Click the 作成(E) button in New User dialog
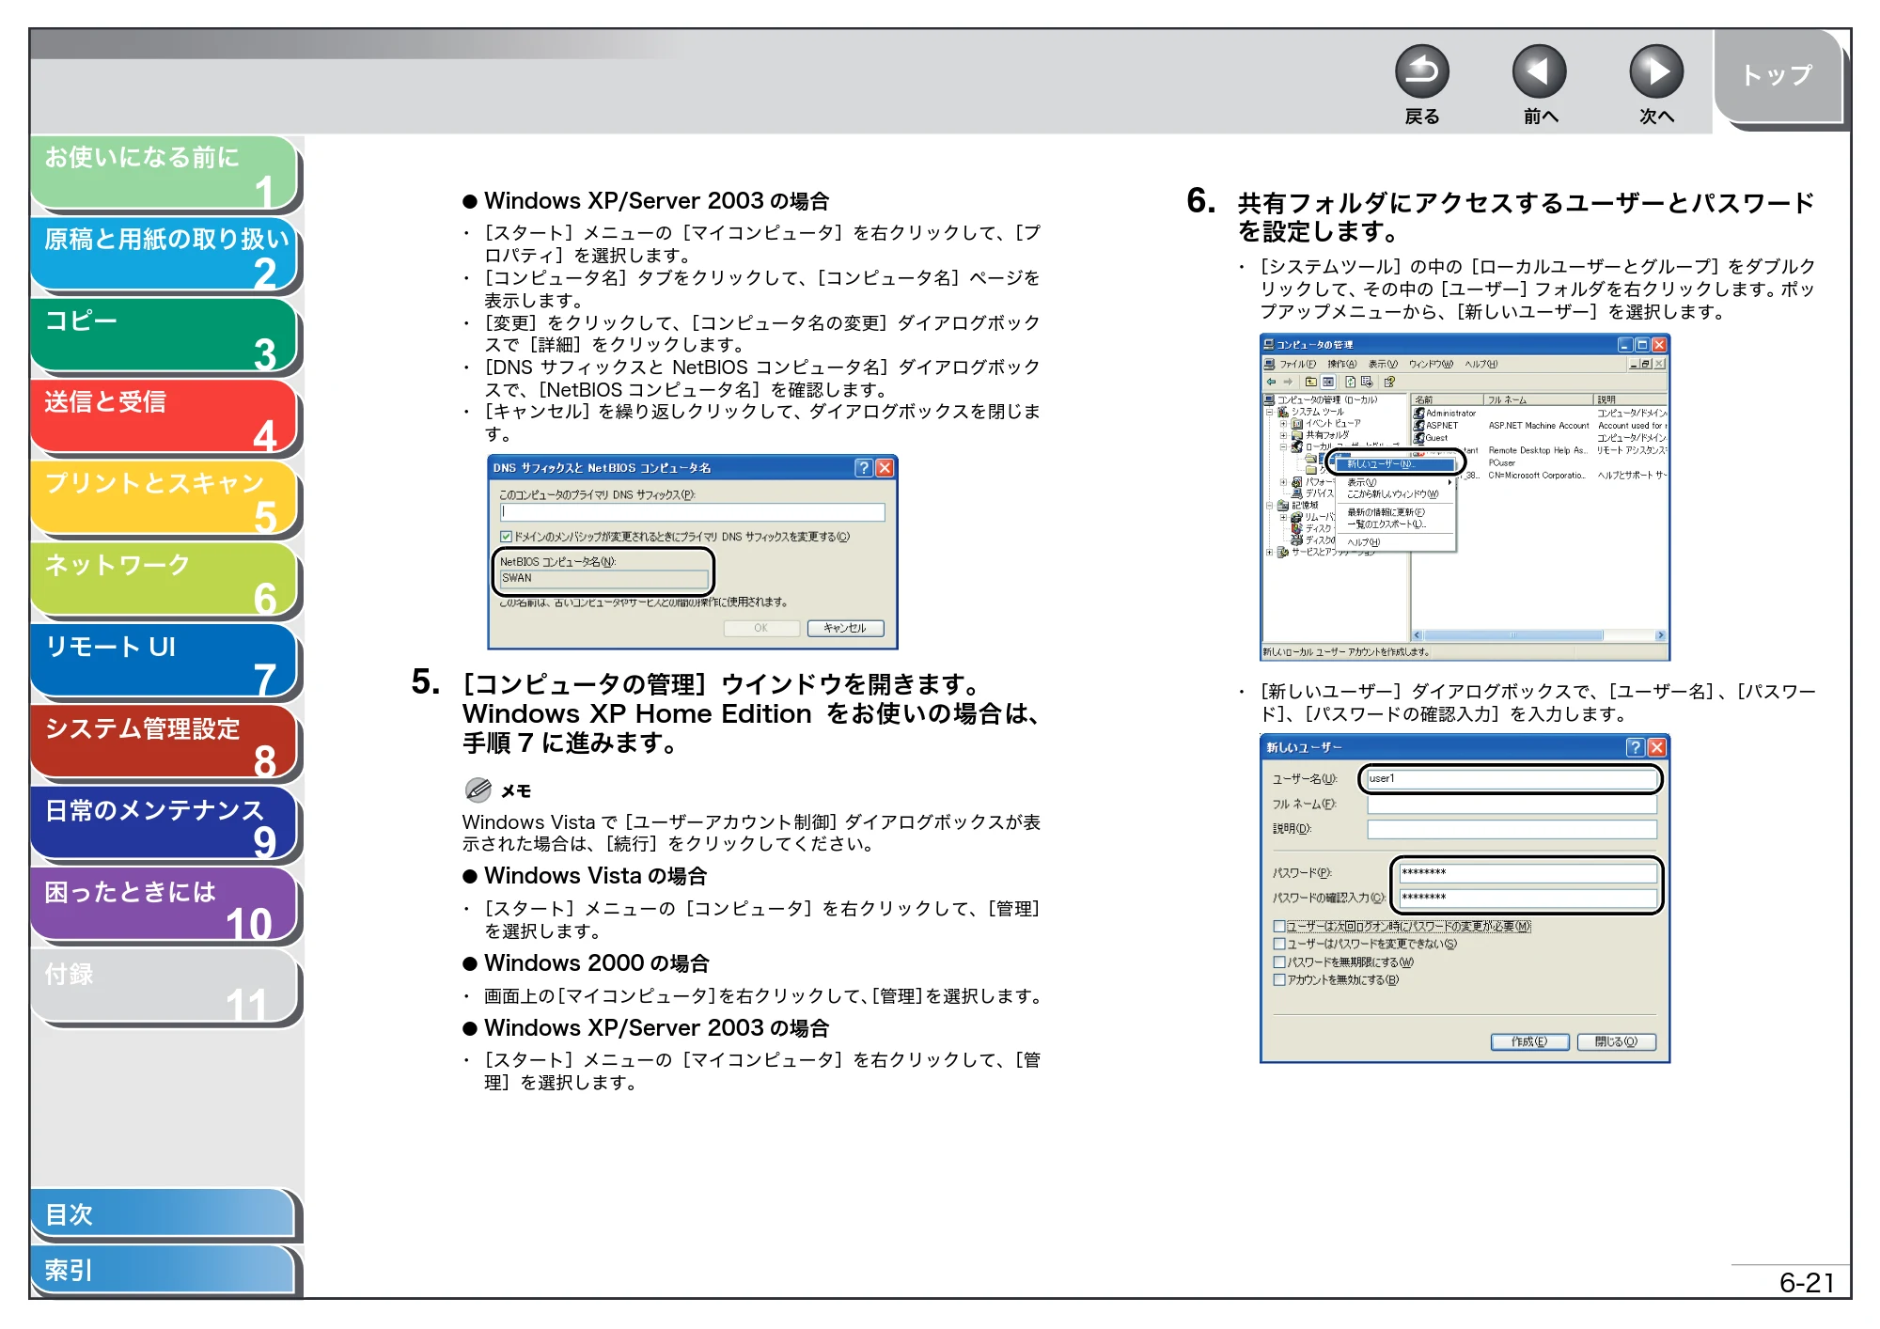1880x1329 pixels. pyautogui.click(x=1529, y=1041)
